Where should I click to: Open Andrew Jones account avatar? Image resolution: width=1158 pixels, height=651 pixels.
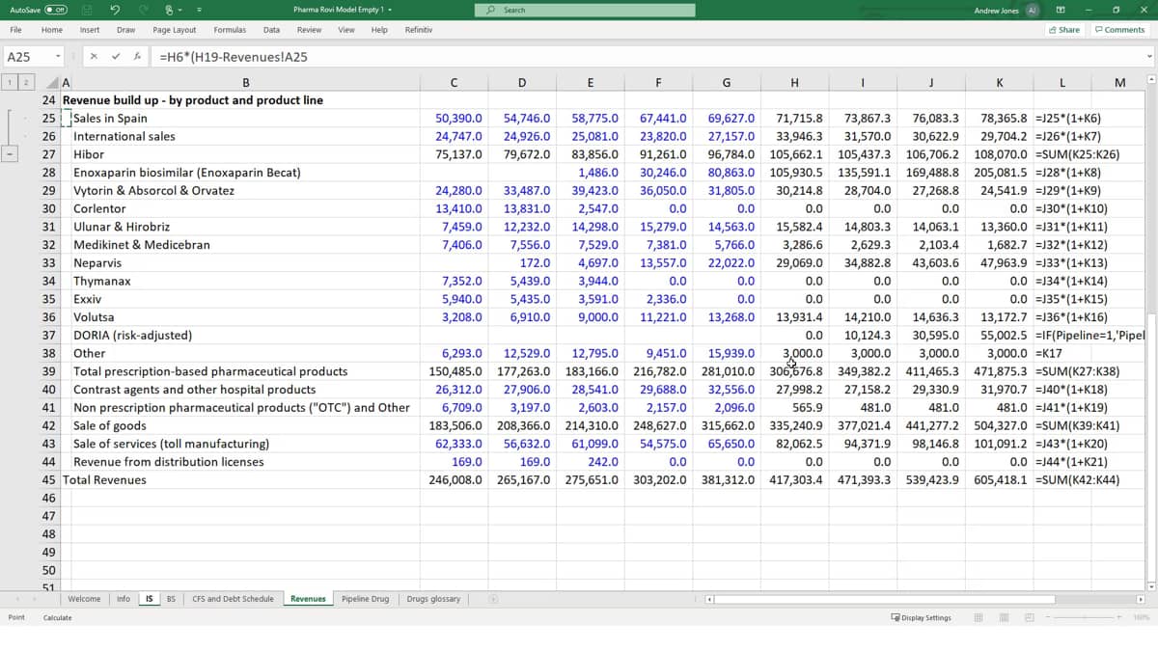1032,10
